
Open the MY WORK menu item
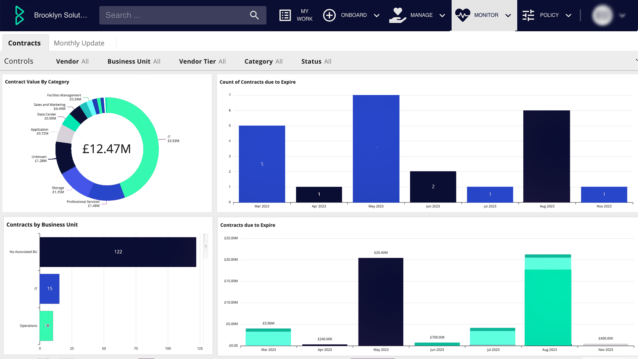pyautogui.click(x=304, y=15)
